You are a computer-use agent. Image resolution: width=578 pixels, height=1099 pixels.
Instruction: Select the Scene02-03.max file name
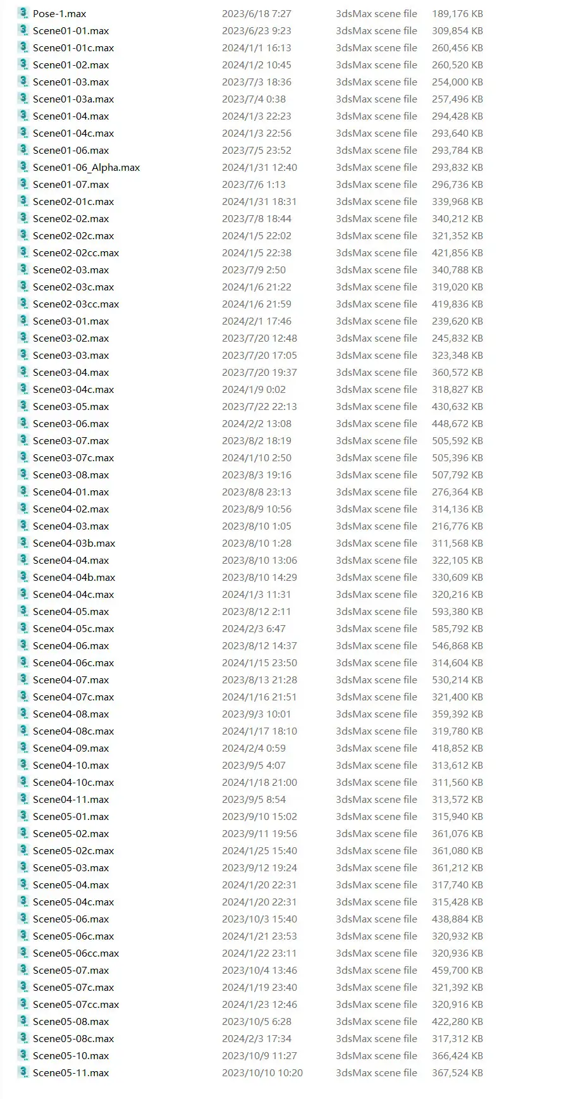71,270
